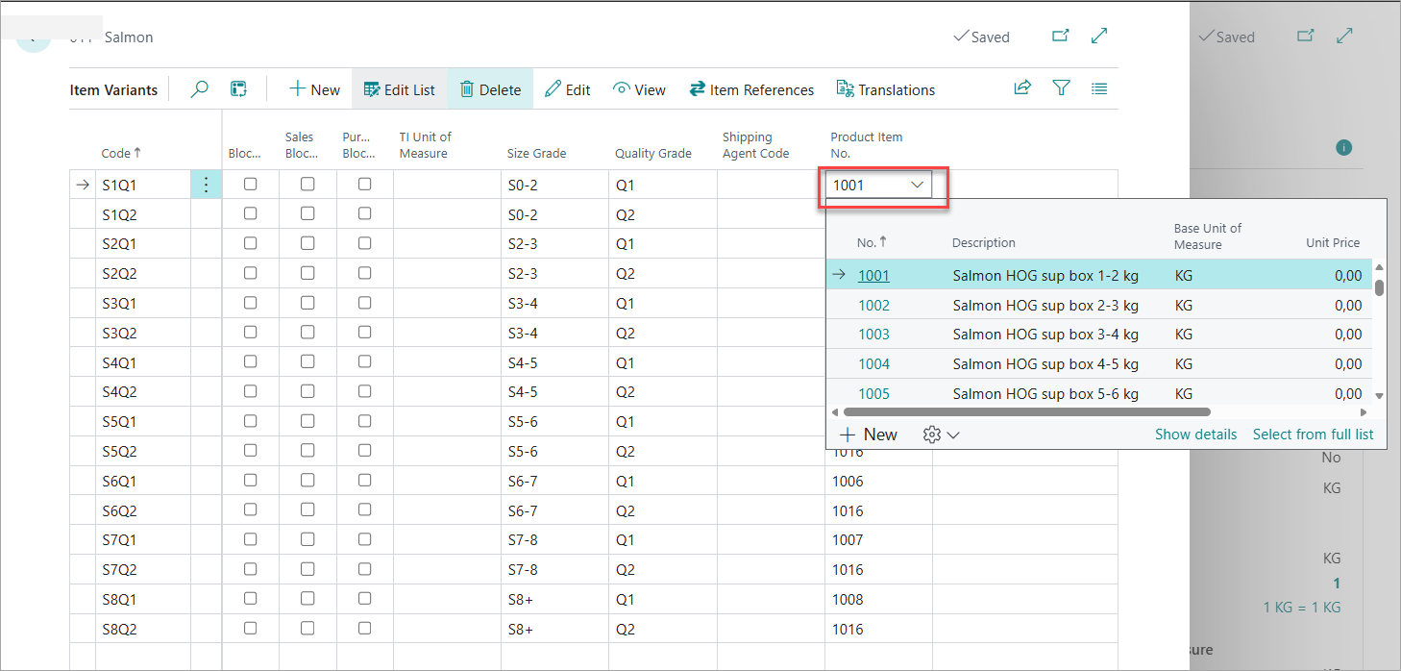Viewport: 1401px width, 671px height.
Task: Click Select from full list
Action: (x=1313, y=435)
